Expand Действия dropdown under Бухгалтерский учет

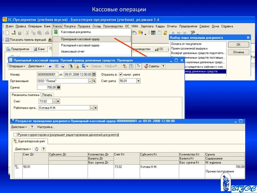click(x=23, y=149)
